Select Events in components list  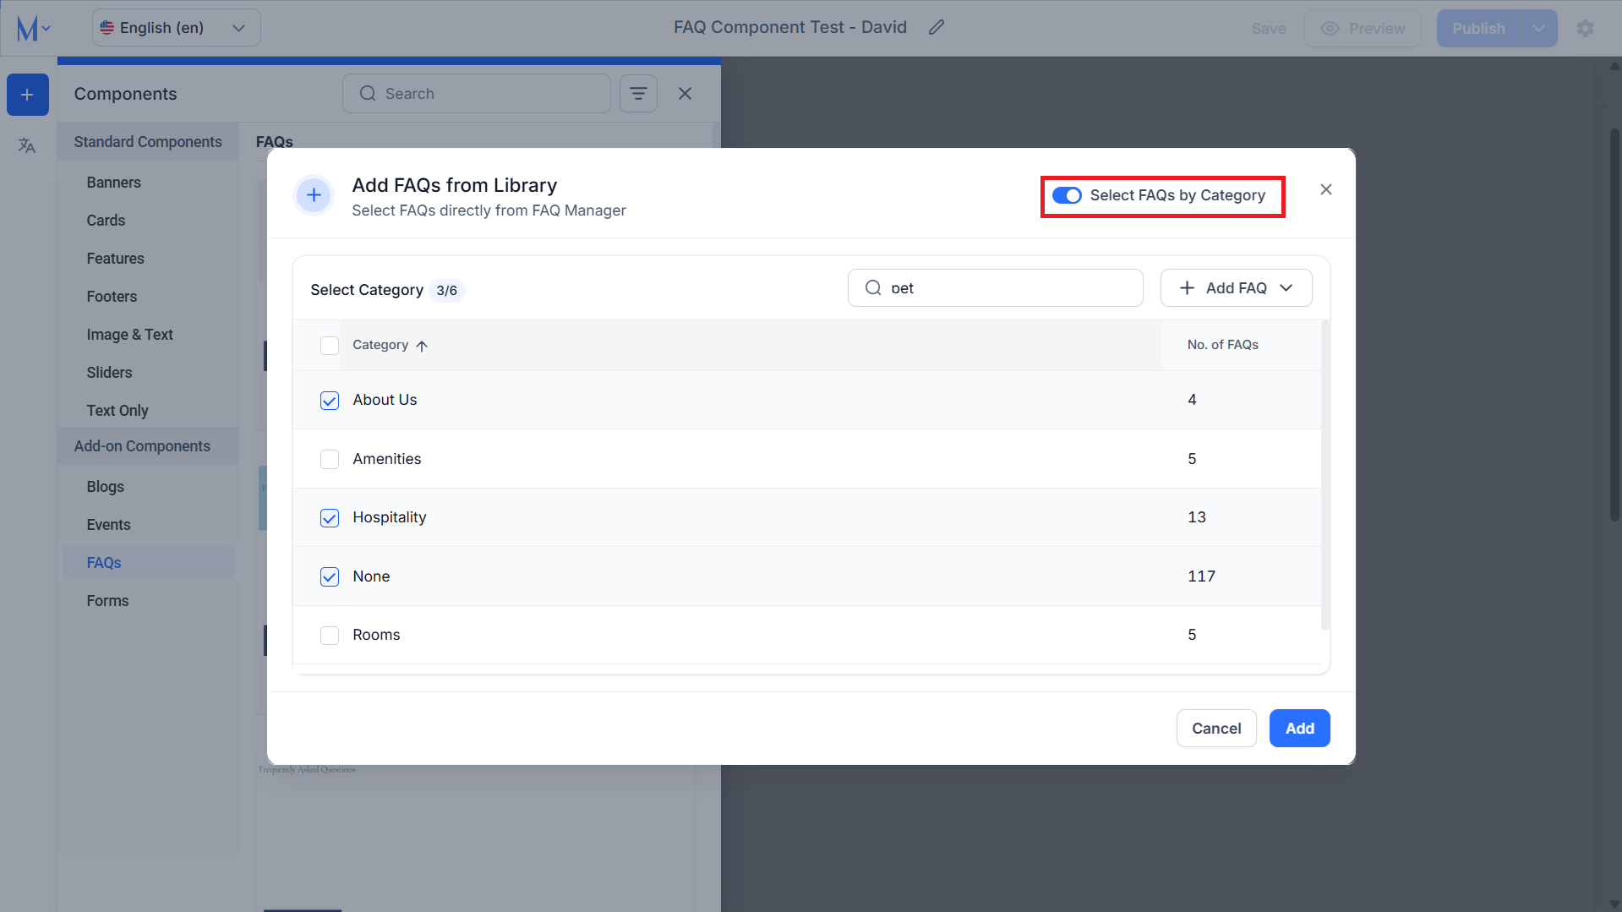click(x=109, y=525)
